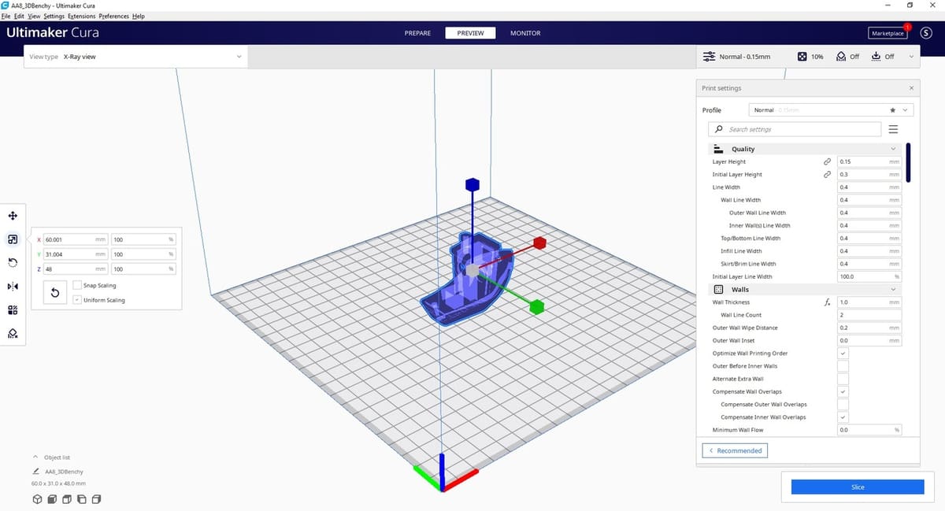Open the View menu
The width and height of the screenshot is (945, 511).
pyautogui.click(x=33, y=17)
